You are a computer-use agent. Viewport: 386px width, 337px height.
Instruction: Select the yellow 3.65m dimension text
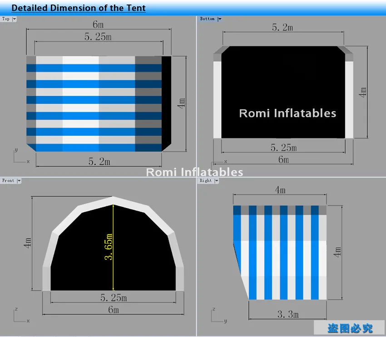pyautogui.click(x=109, y=247)
